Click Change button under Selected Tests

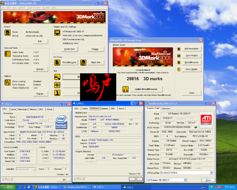40,69
